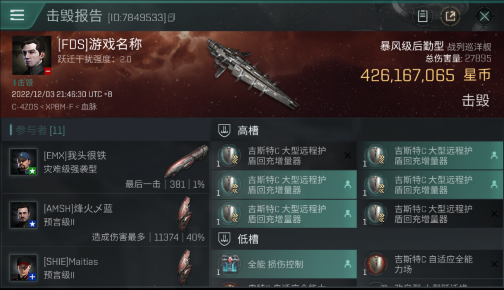
Task: Copy the kill report ID
Action: click(x=172, y=17)
